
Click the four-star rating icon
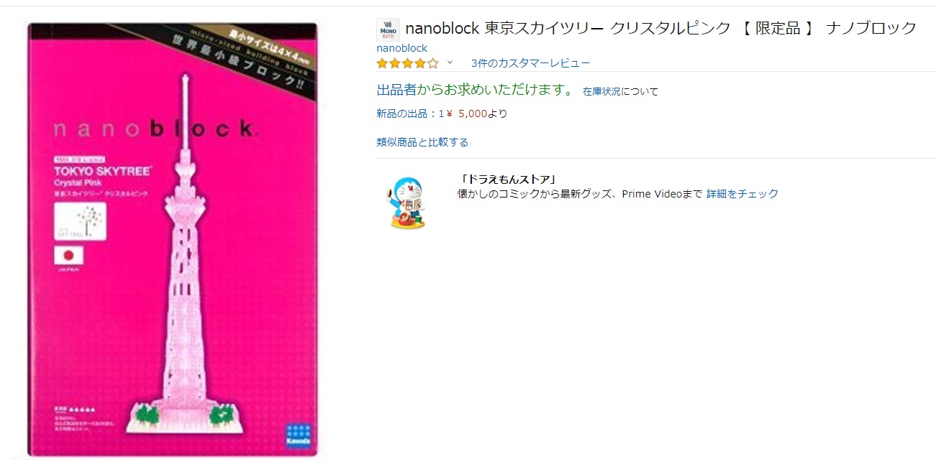coord(407,63)
